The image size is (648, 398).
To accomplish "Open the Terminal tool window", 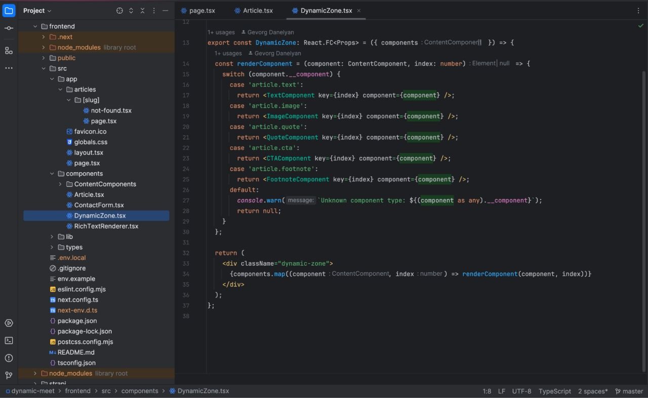I will click(9, 340).
